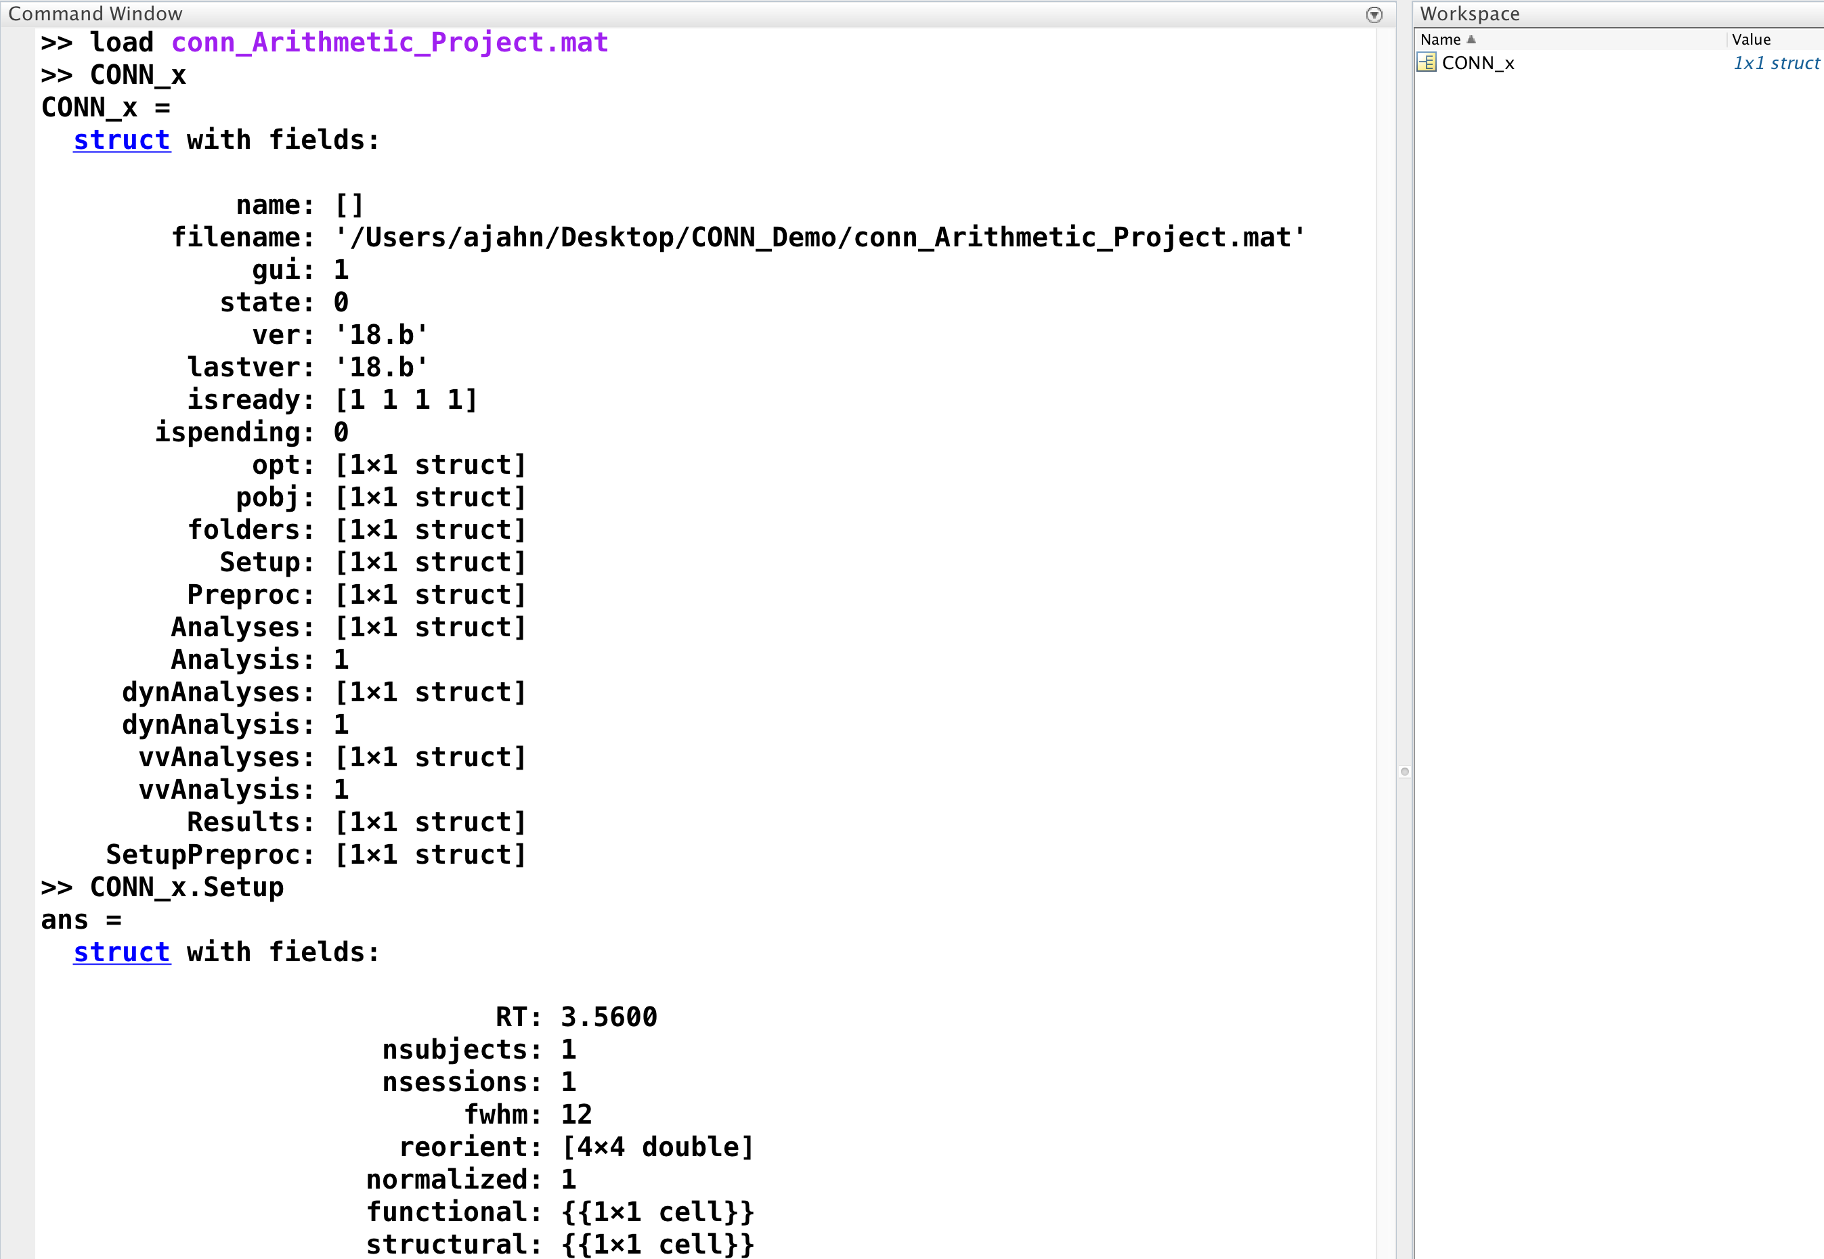The width and height of the screenshot is (1824, 1259).
Task: Click the reorient: [4×4 double] line
Action: pos(577,1147)
